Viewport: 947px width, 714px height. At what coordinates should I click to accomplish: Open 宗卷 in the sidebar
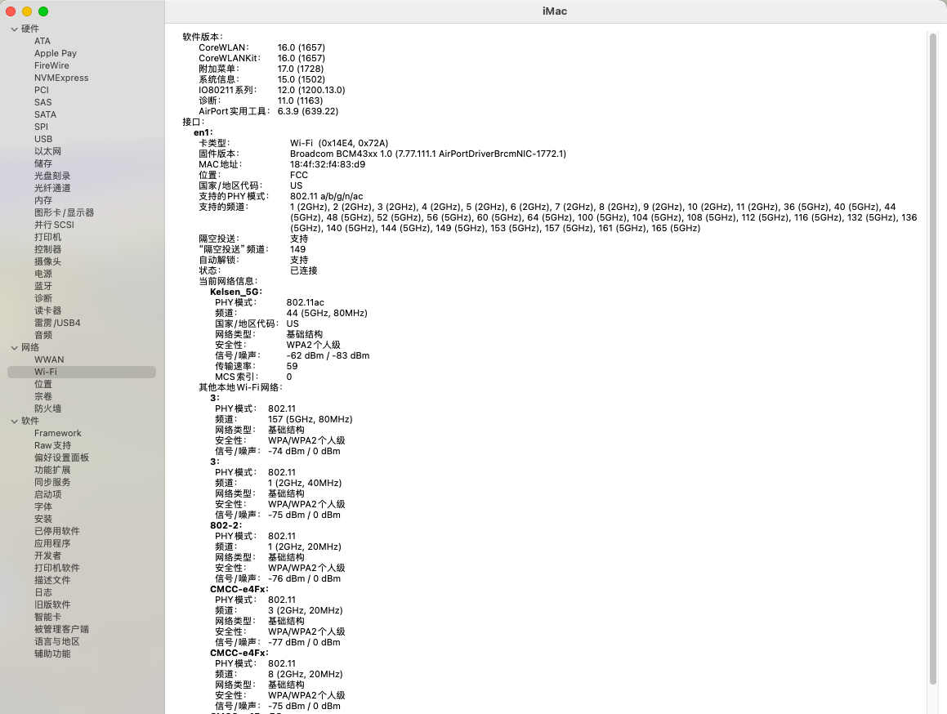43,396
